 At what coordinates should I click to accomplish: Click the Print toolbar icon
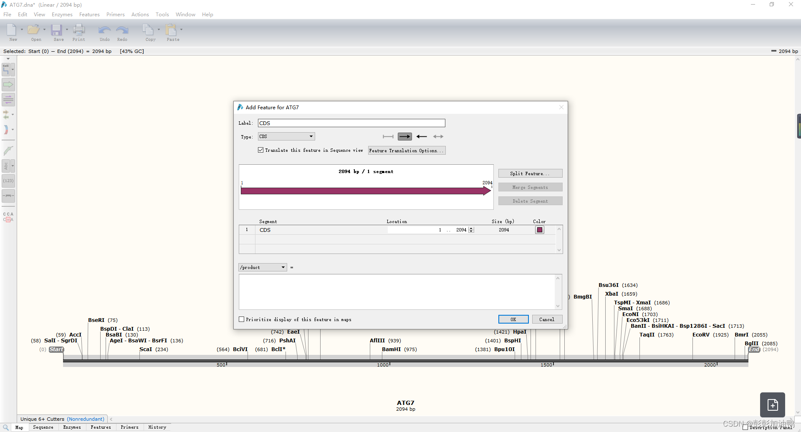[79, 30]
